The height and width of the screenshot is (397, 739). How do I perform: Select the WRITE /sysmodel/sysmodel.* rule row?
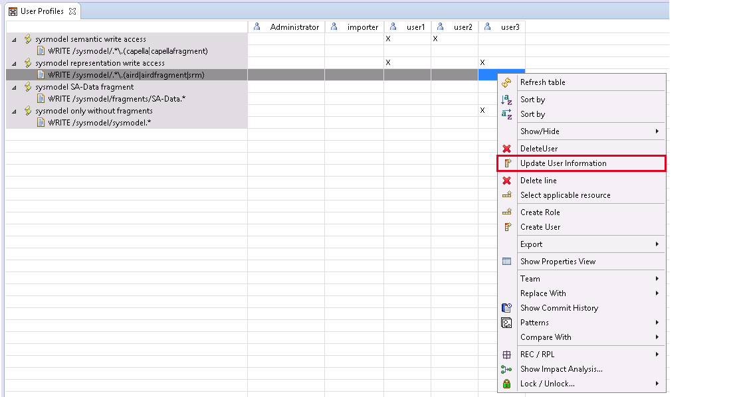pyautogui.click(x=99, y=123)
